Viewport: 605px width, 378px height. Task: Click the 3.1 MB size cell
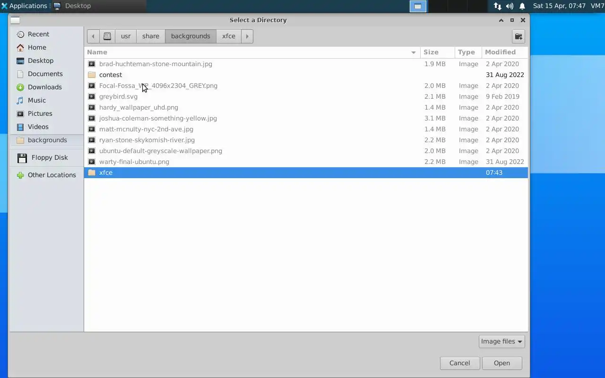[x=435, y=118]
